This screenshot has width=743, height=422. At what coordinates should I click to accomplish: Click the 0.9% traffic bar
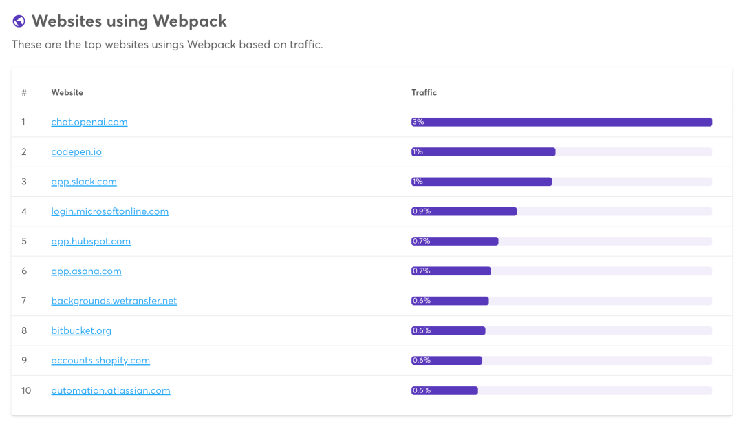pos(464,211)
